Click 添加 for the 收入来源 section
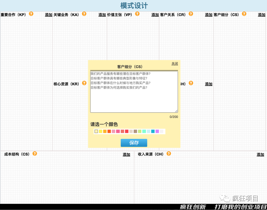The height and width of the screenshot is (210, 267). 260,155
